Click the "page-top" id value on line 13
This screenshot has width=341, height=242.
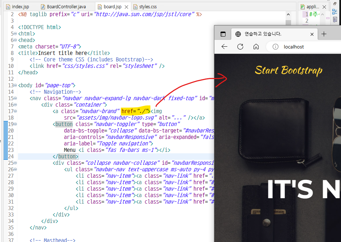[x=59, y=85]
